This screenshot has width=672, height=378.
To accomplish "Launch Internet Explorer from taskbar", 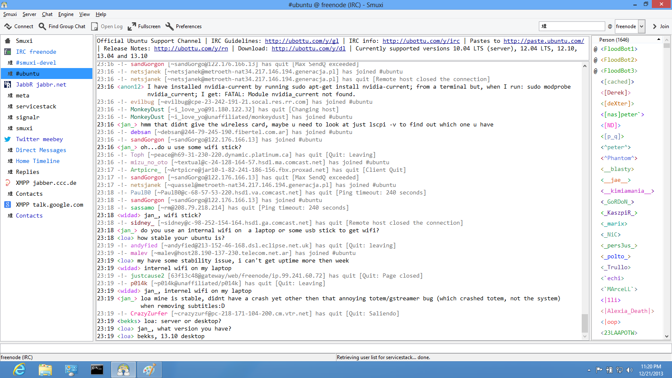I will pyautogui.click(x=19, y=370).
